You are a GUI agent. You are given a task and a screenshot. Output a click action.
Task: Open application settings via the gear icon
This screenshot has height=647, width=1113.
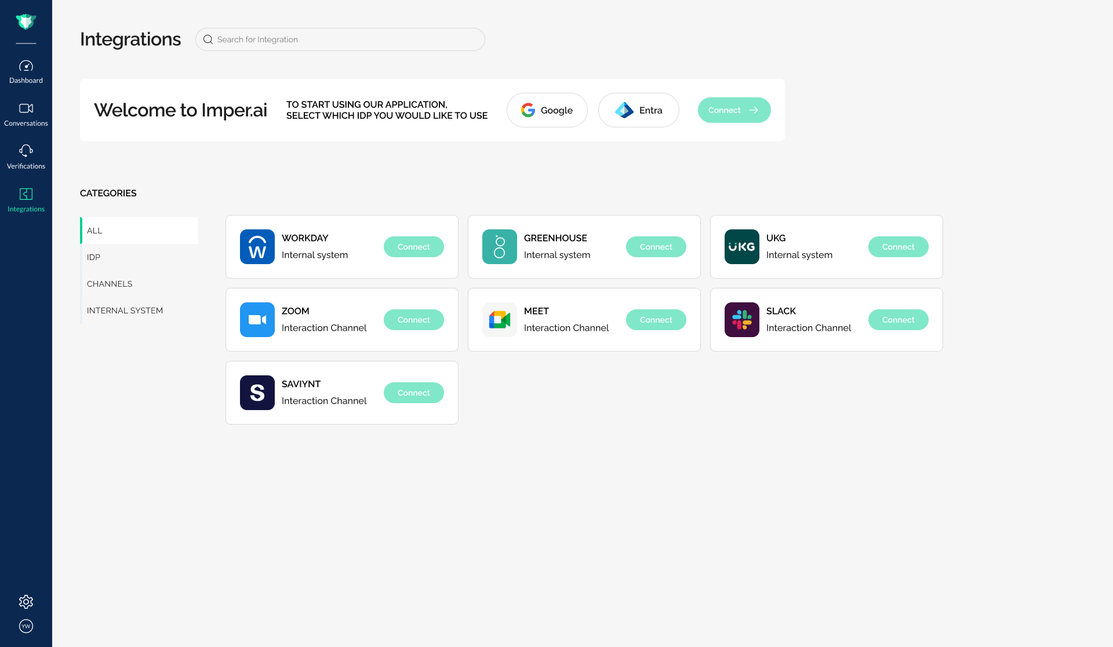[x=26, y=602]
